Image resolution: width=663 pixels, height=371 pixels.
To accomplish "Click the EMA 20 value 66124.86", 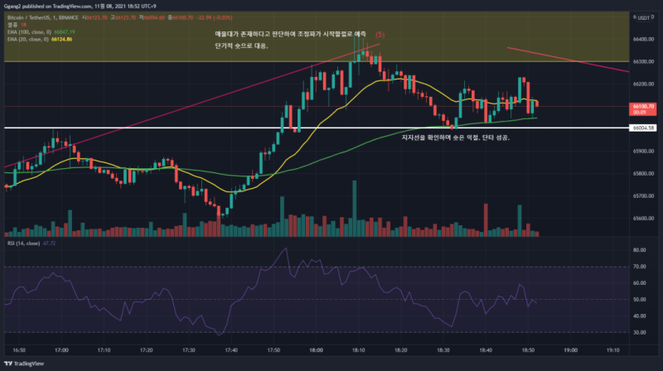I will (61, 39).
